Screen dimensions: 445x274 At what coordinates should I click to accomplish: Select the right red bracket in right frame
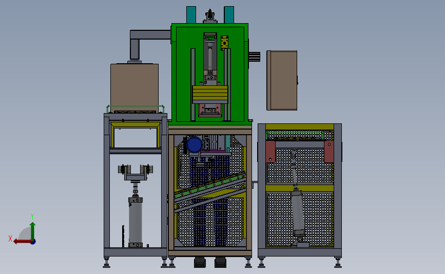pos(328,152)
